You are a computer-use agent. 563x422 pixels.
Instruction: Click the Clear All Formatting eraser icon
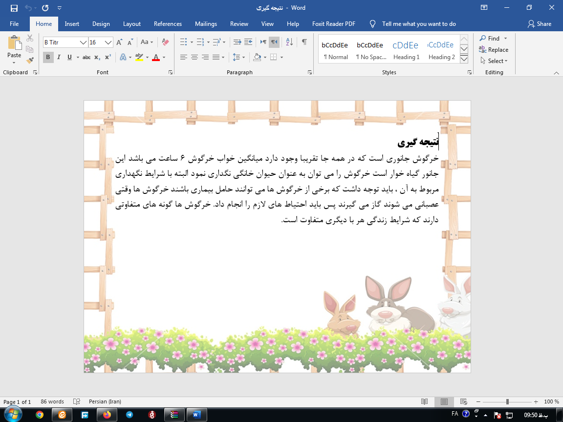[165, 42]
